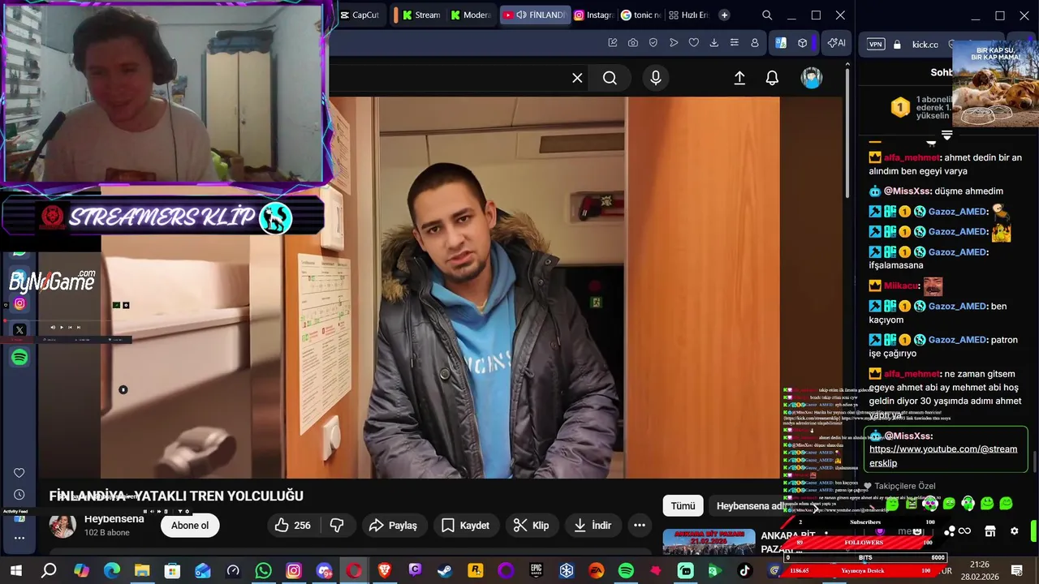The height and width of the screenshot is (584, 1039).
Task: Switch to the CapCut browser tab
Action: pyautogui.click(x=358, y=15)
